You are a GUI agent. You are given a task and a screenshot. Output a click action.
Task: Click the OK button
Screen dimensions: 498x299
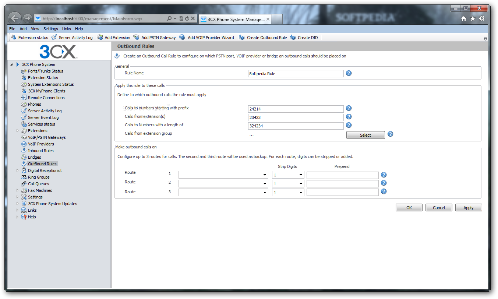click(409, 208)
